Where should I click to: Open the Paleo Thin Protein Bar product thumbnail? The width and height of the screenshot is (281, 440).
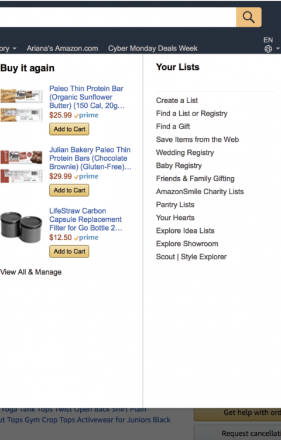(21, 105)
